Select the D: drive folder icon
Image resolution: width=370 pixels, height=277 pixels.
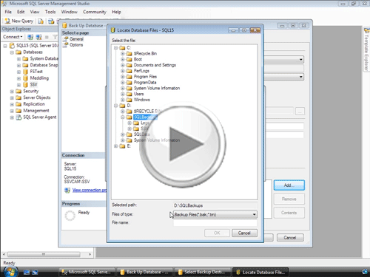coord(122,106)
